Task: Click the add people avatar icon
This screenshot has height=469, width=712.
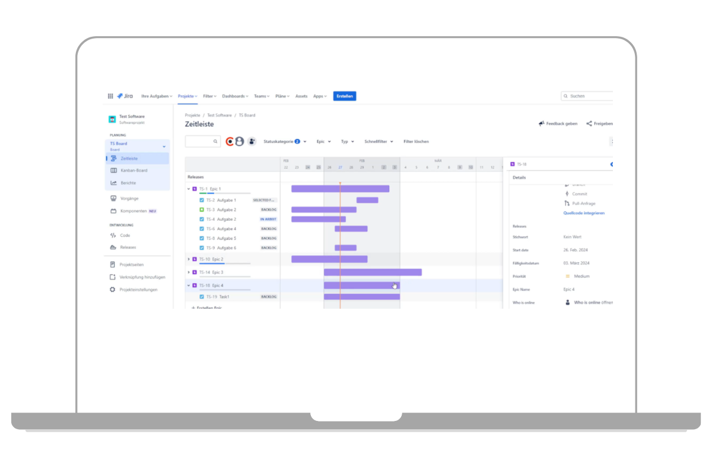Action: click(x=252, y=141)
